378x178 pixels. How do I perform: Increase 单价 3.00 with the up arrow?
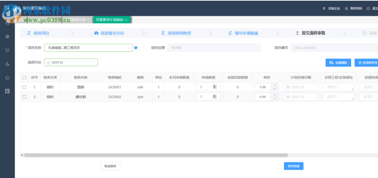274,85
